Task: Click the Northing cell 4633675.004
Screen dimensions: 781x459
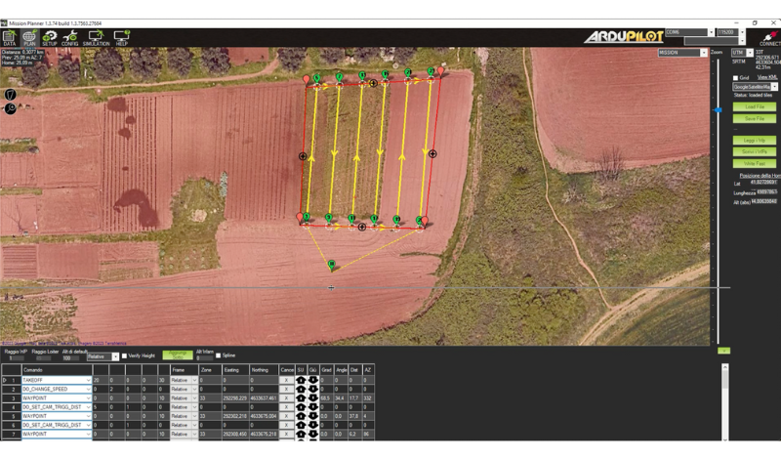Action: point(264,416)
